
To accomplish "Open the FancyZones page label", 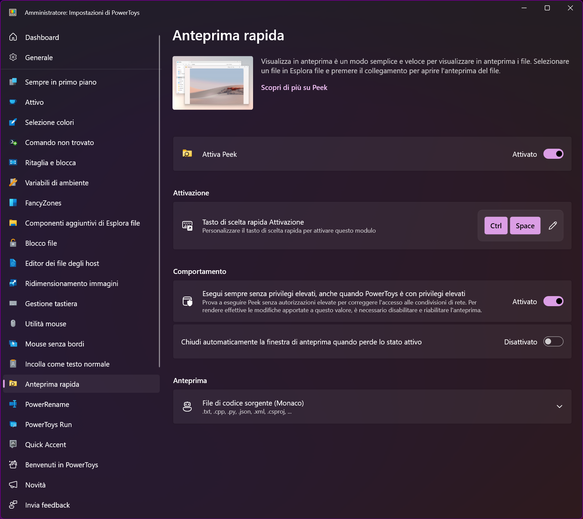I will pyautogui.click(x=43, y=203).
